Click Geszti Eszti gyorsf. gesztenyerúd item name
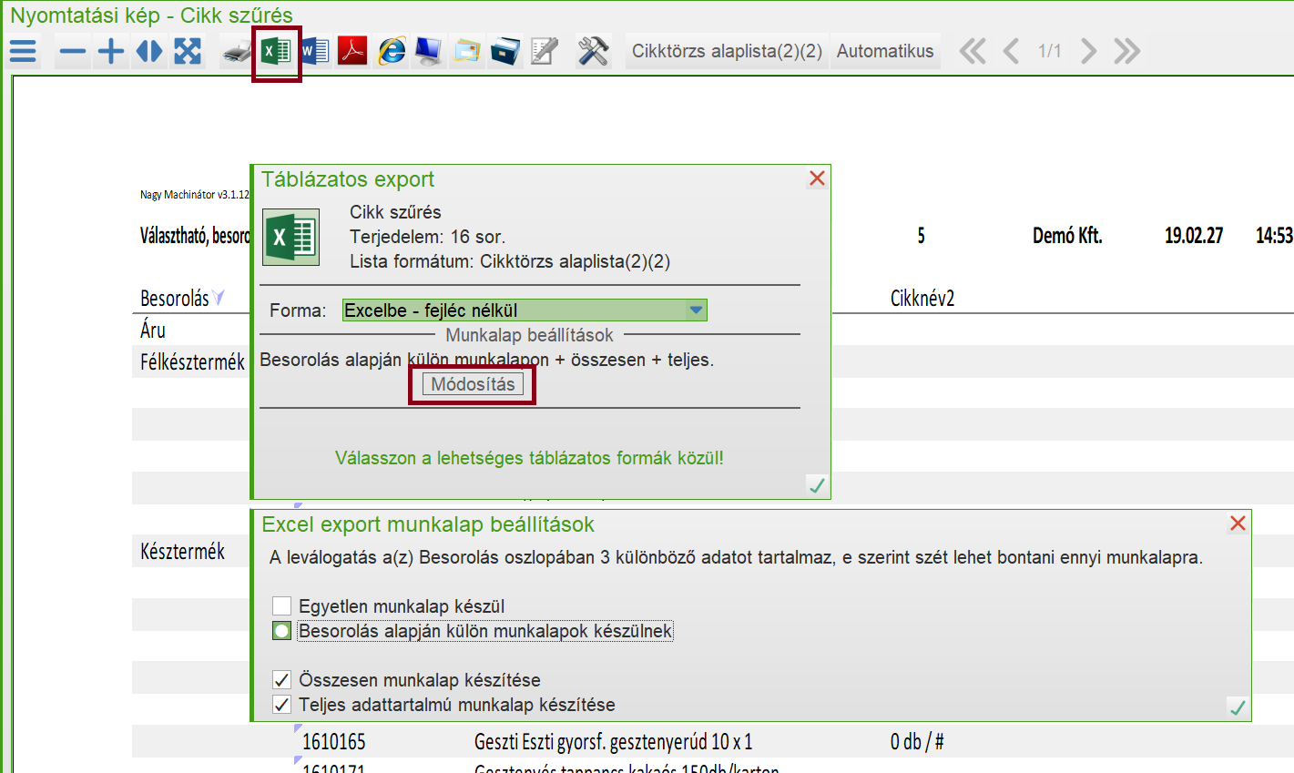Image resolution: width=1294 pixels, height=773 pixels. (613, 742)
